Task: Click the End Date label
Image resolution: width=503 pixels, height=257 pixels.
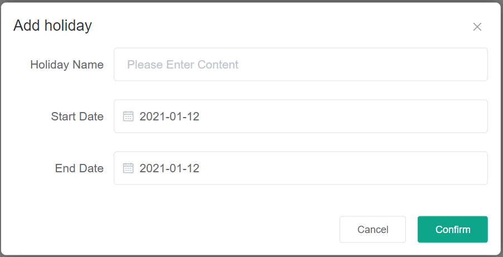Action: coord(79,168)
